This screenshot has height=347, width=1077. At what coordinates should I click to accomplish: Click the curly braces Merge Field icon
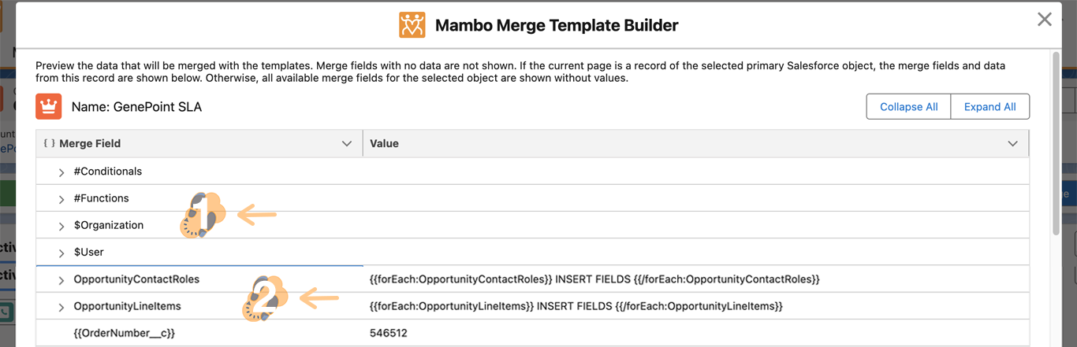pyautogui.click(x=49, y=143)
